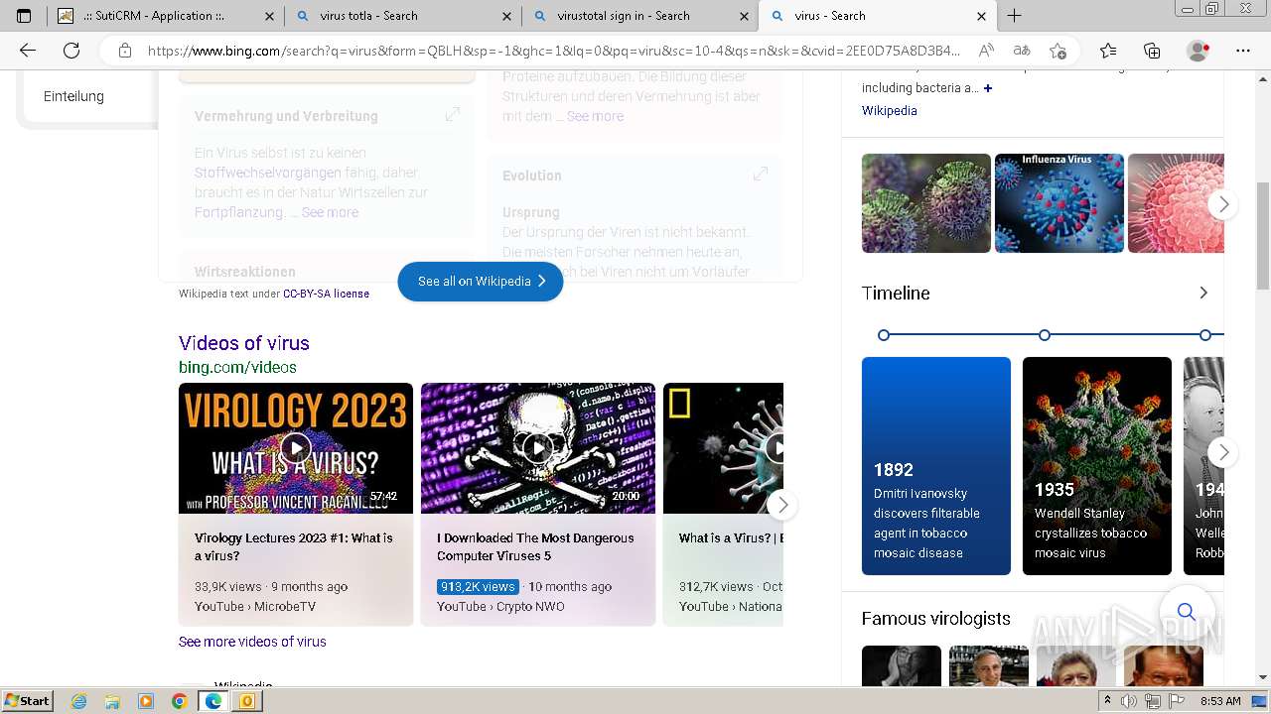Add this page to favorites
Image resolution: width=1271 pixels, height=714 pixels.
tap(1058, 51)
